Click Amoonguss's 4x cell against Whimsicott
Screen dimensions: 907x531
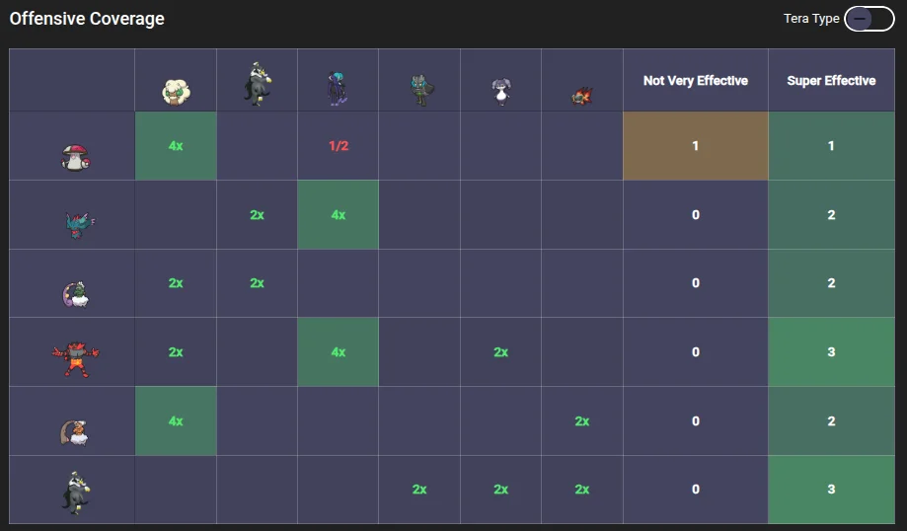tap(176, 146)
